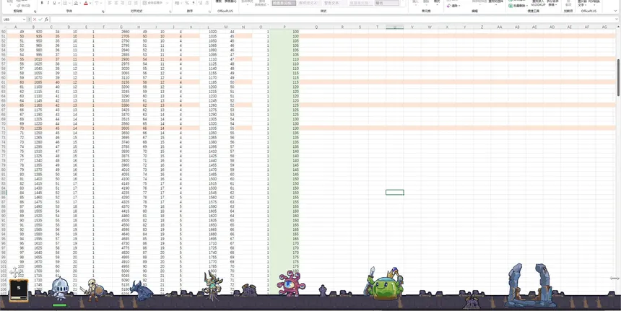The width and height of the screenshot is (621, 311).
Task: Expand the formula bar with its chevron
Action: [x=617, y=19]
